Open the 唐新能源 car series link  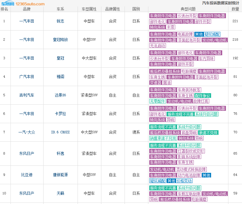click(x=60, y=175)
